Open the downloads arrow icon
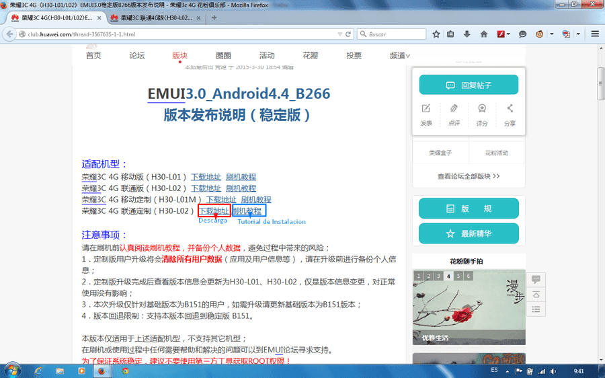The width and height of the screenshot is (605, 378). click(x=467, y=34)
